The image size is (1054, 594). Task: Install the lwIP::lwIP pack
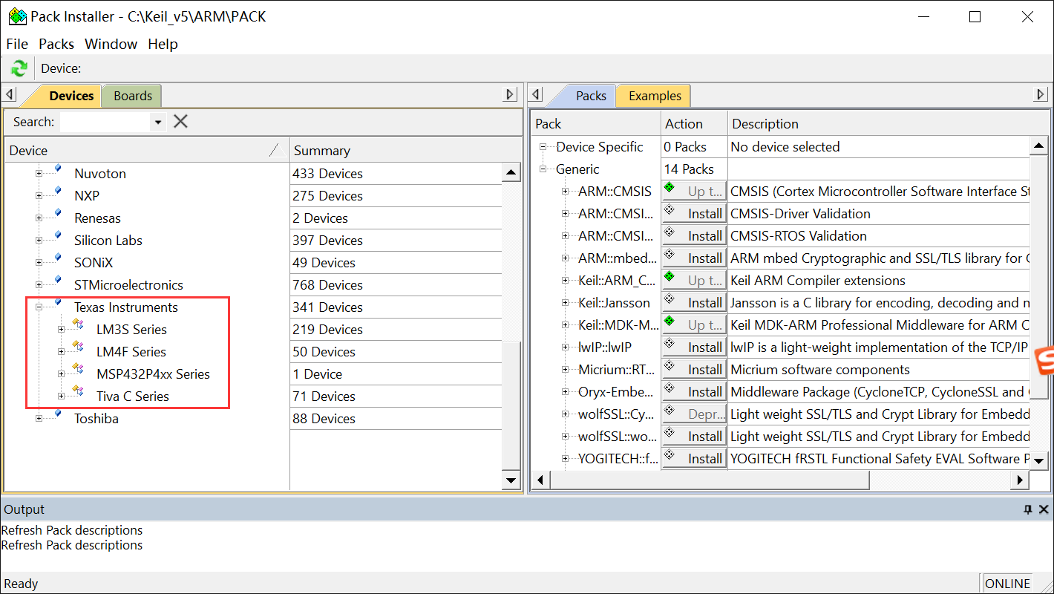click(x=694, y=347)
